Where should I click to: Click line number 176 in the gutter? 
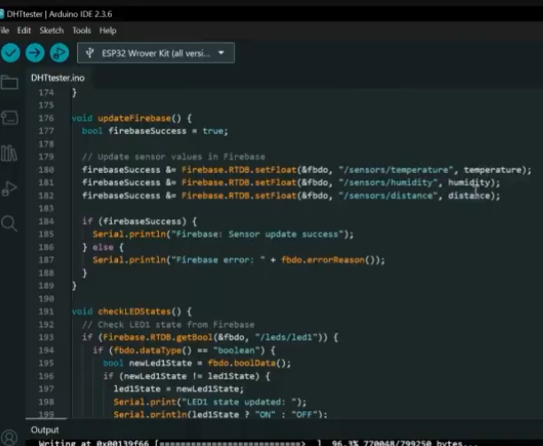47,118
